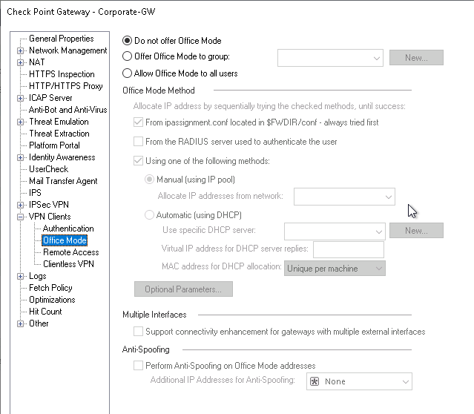The image size is (474, 414).
Task: Expand the Logs tree node
Action: [x=20, y=276]
